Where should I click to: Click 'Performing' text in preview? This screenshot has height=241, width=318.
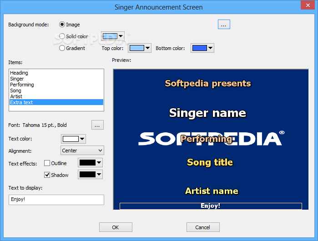tap(207, 139)
